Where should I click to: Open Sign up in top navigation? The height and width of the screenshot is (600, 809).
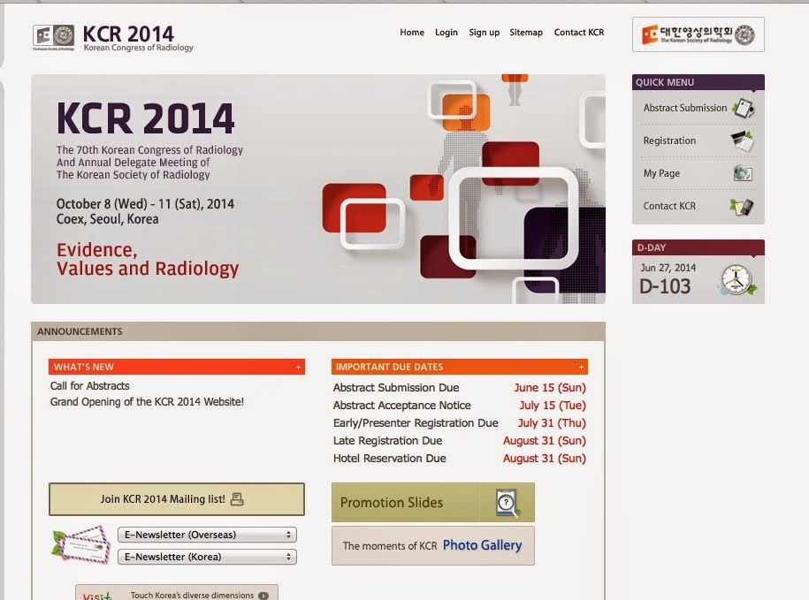(484, 33)
